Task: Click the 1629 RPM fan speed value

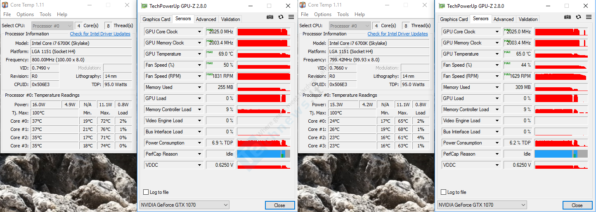Action: [x=518, y=76]
